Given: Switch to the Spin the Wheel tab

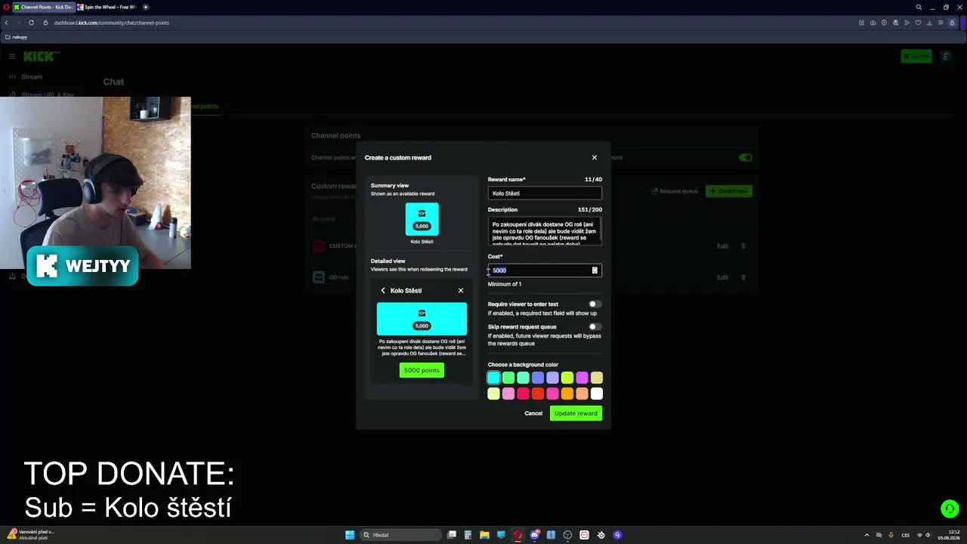Looking at the screenshot, I should click(107, 7).
